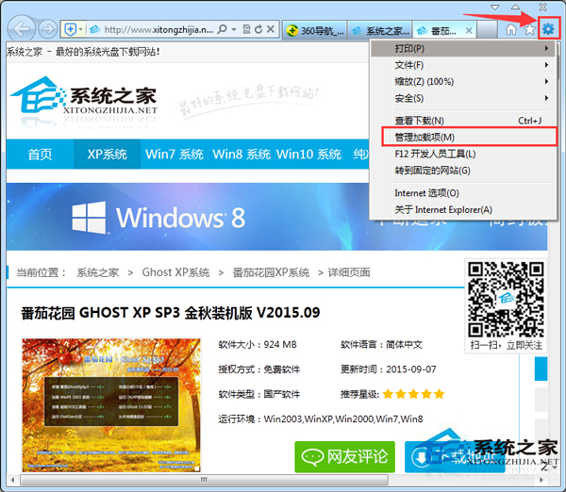Click horizontal scrollbar left arrow
The height and width of the screenshot is (492, 566).
12,480
